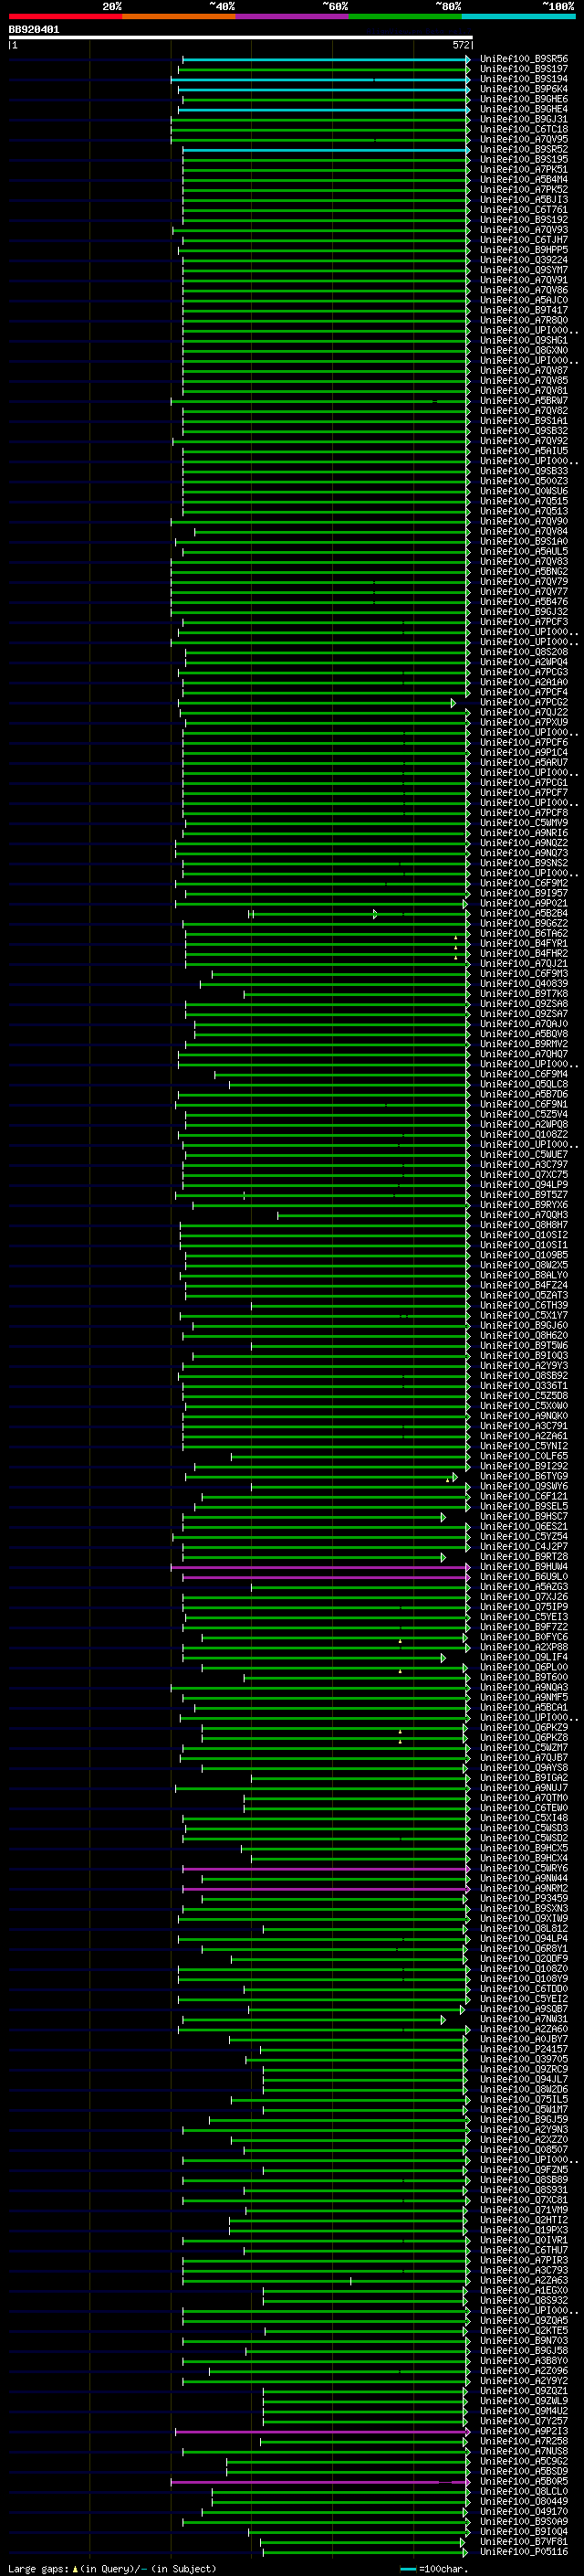Select UniRef100_A5AUL5 label

point(523,552)
